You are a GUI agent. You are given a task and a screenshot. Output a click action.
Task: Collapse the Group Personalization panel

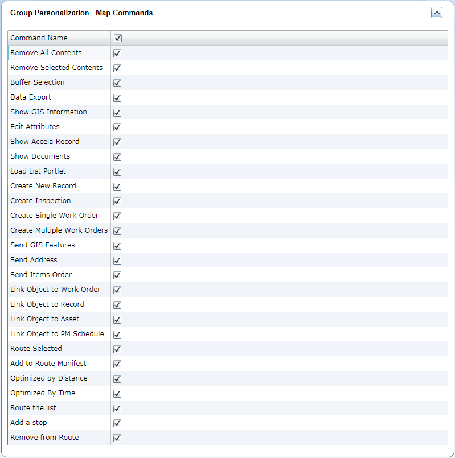point(436,13)
